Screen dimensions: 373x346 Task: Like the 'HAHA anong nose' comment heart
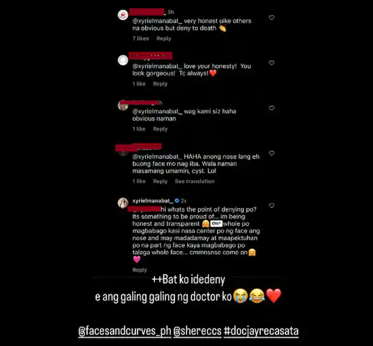pos(271,153)
